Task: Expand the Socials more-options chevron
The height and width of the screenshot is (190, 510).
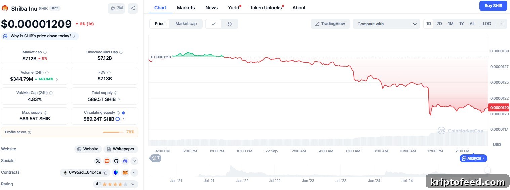Action: coord(134,161)
